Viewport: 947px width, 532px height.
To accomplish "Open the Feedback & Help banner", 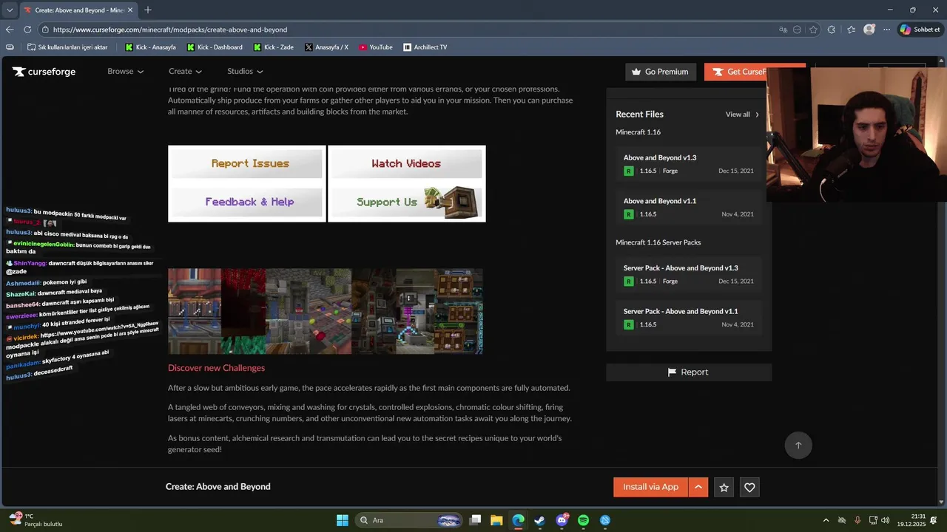I will 247,202.
